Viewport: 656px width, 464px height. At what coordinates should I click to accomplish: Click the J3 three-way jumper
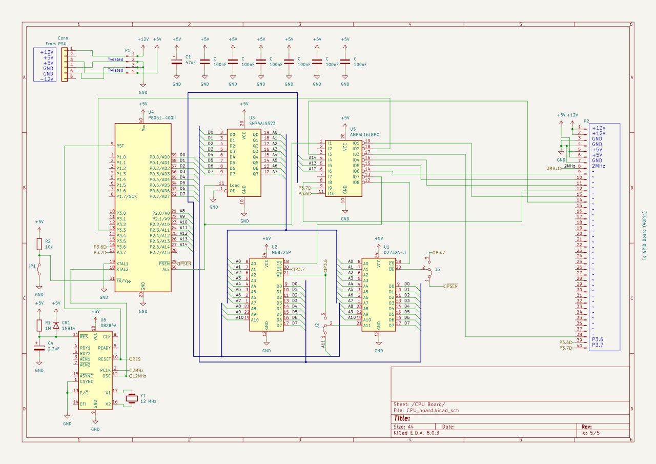(428, 268)
